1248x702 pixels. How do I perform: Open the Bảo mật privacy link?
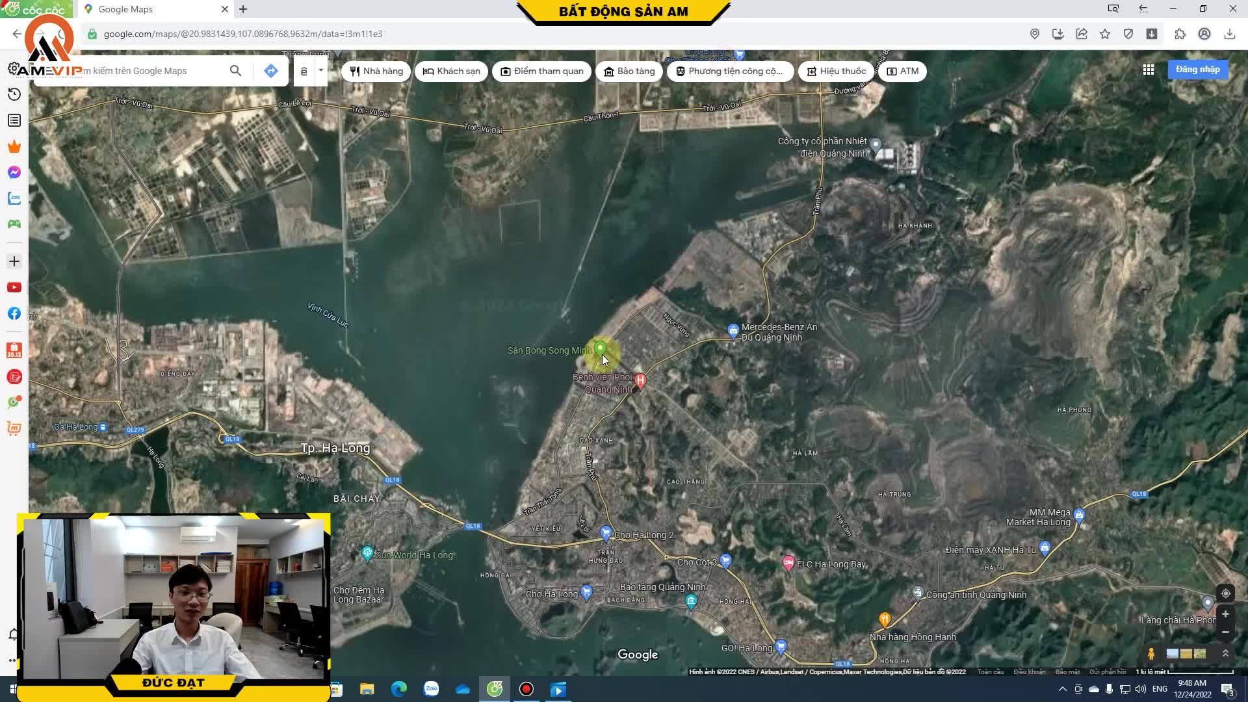click(1068, 672)
